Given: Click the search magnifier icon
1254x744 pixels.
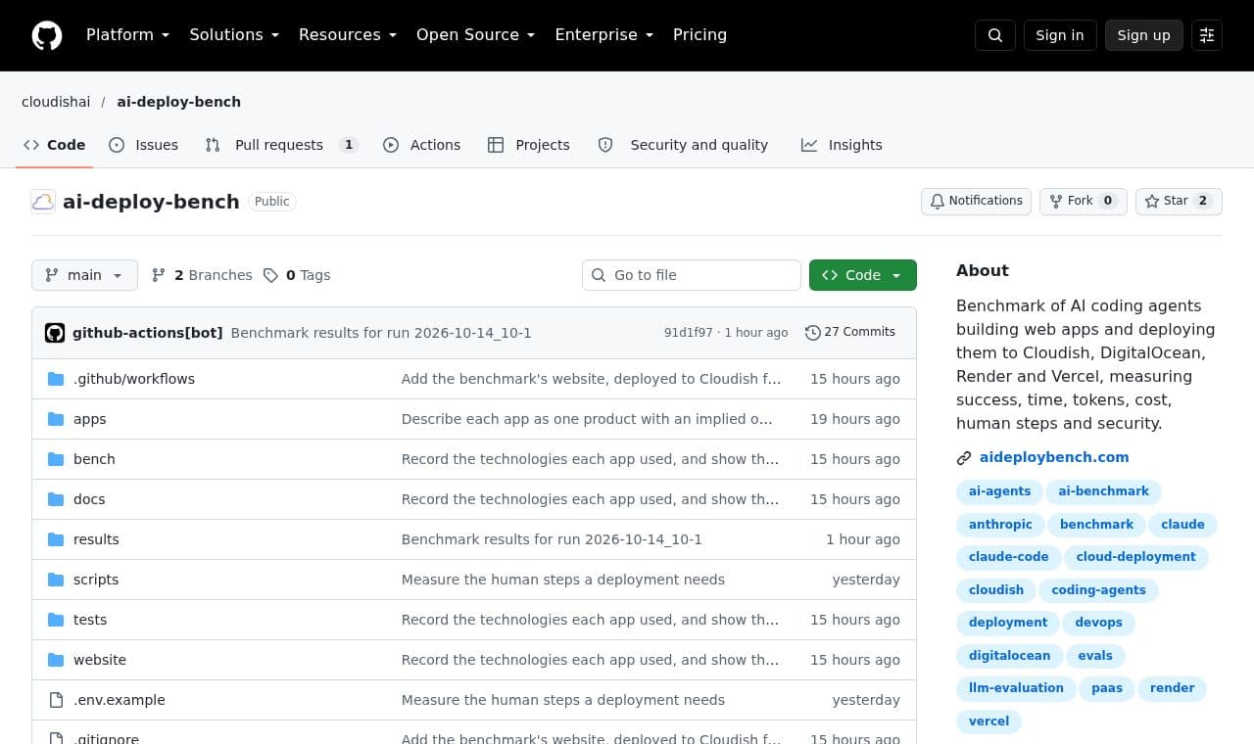Looking at the screenshot, I should click(x=995, y=35).
